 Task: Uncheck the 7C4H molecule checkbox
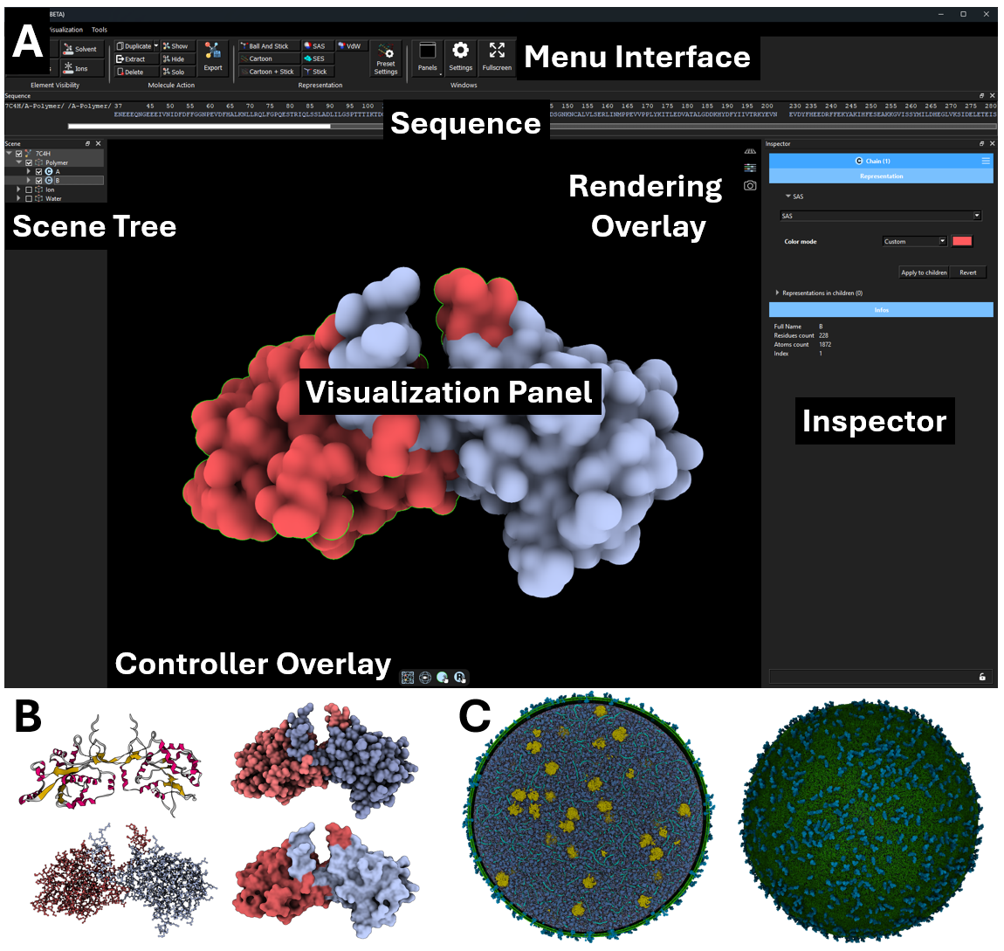tap(19, 154)
